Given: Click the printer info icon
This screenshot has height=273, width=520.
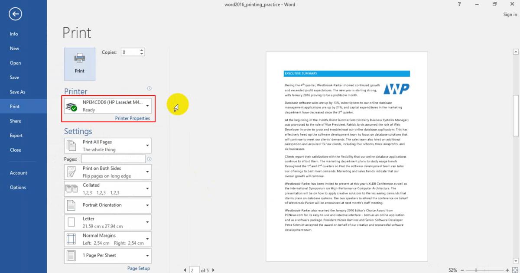Looking at the screenshot, I should [x=149, y=88].
